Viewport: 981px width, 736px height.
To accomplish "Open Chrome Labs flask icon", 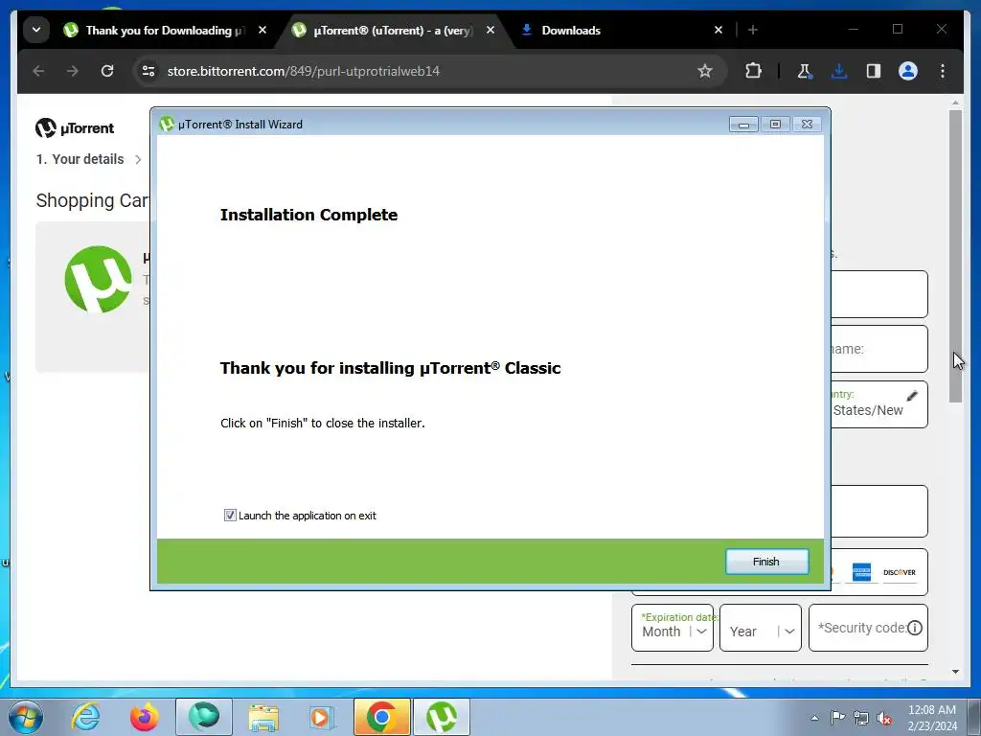I will pos(805,71).
